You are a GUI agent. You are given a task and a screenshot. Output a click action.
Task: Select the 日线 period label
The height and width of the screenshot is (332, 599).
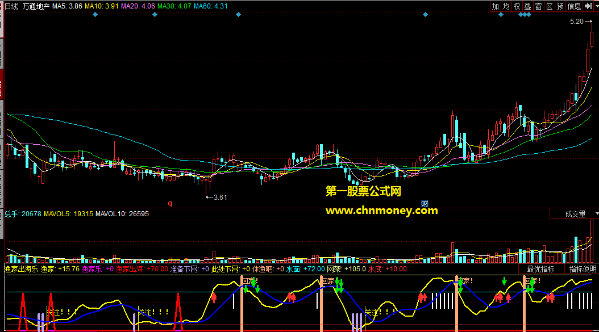tap(11, 6)
